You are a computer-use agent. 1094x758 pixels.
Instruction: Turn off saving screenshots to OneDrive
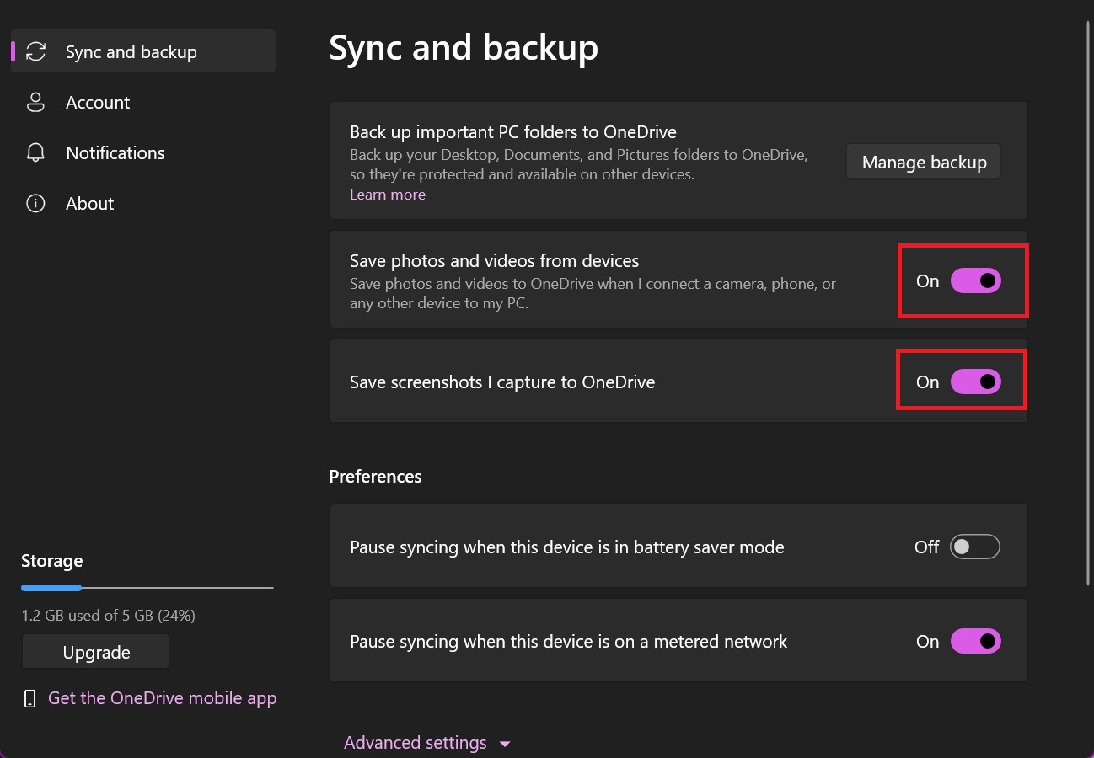point(975,382)
